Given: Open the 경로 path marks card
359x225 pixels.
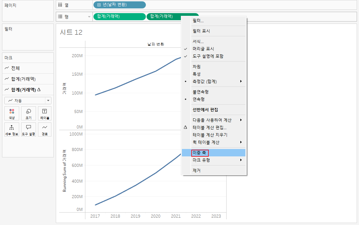Looking at the screenshot, I should 45,129.
